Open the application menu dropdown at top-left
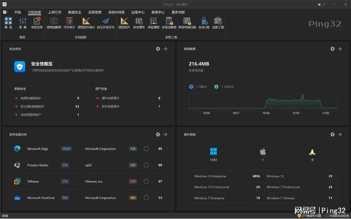The image size is (351, 219). 5,11
